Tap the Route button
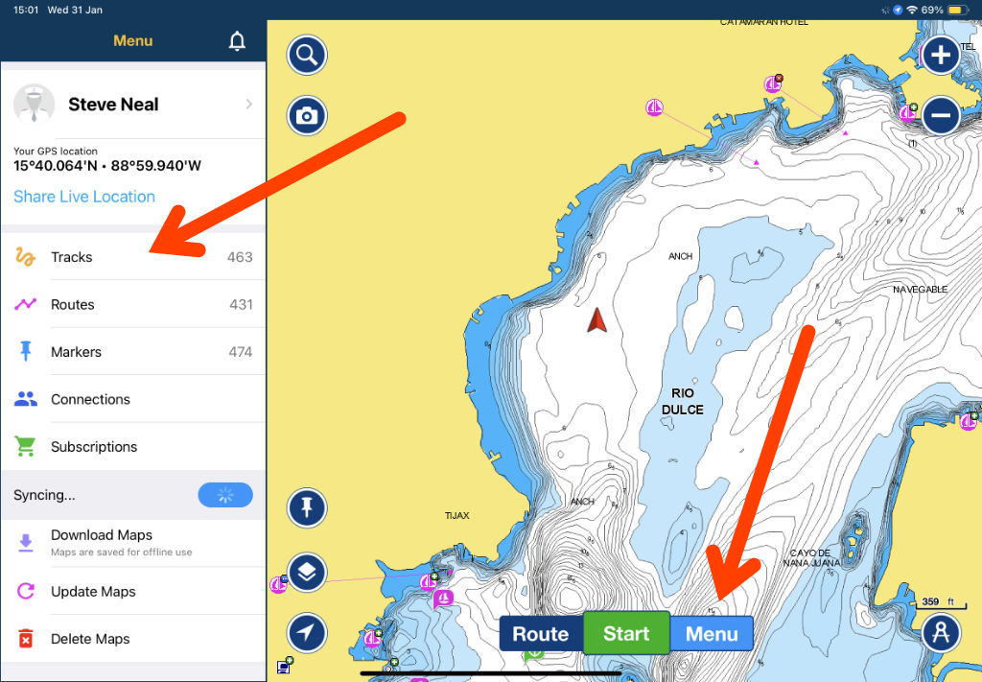 click(x=541, y=634)
